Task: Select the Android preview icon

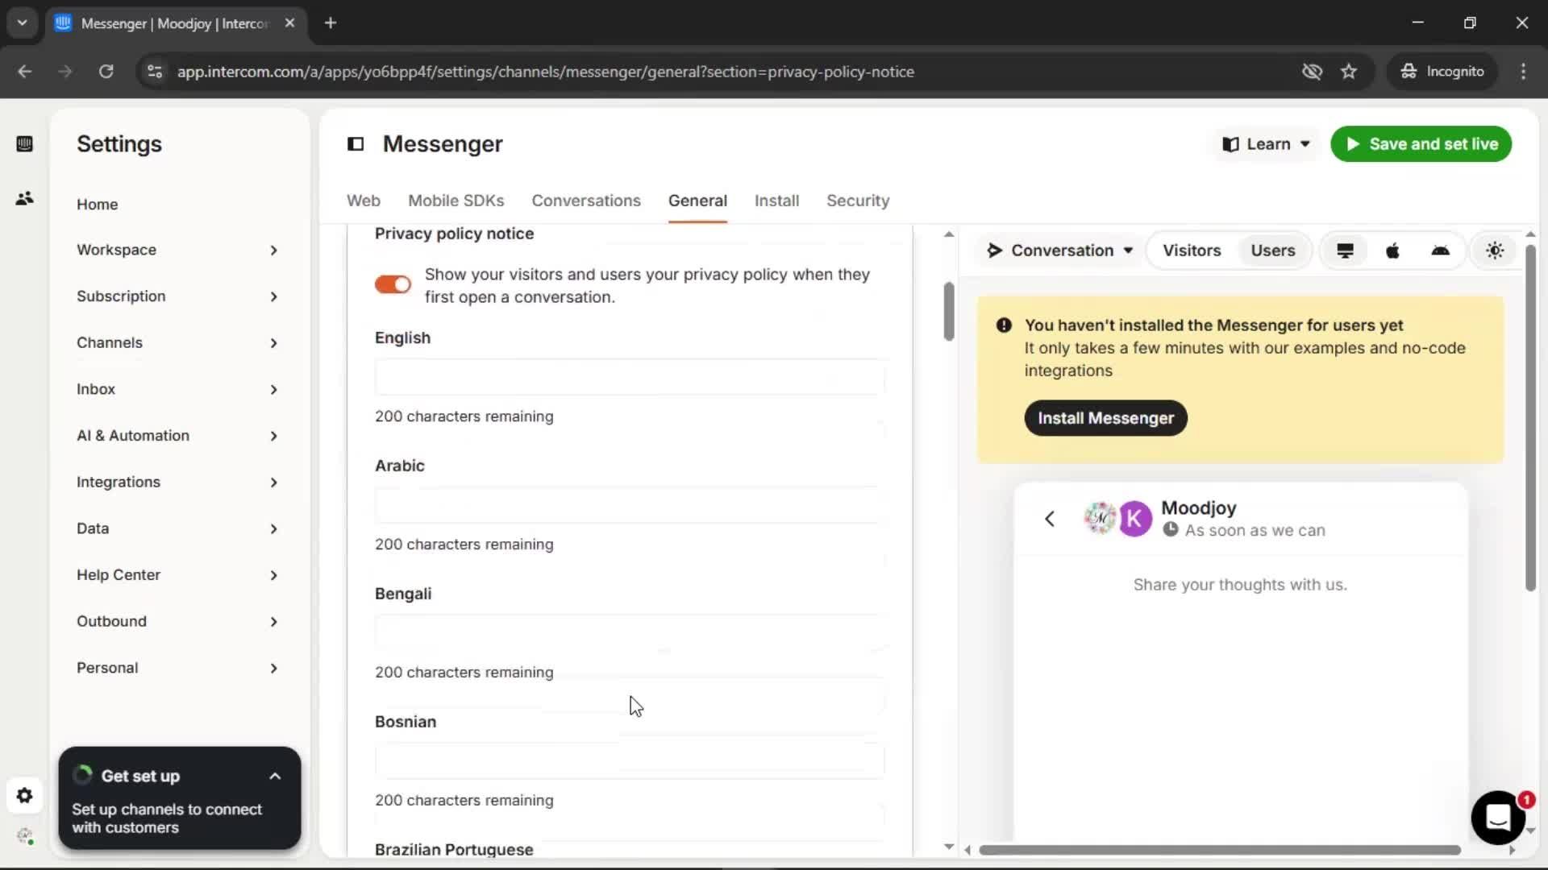Action: (x=1440, y=251)
